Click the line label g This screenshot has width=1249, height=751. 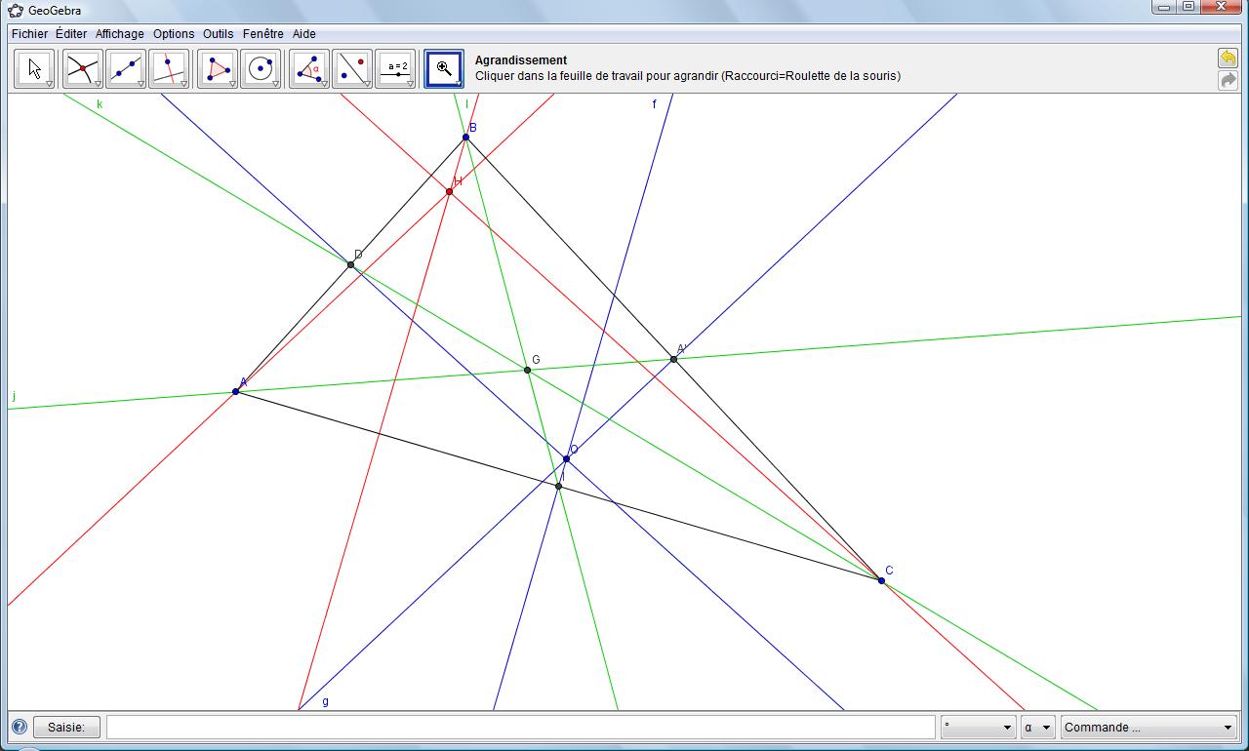pyautogui.click(x=326, y=701)
